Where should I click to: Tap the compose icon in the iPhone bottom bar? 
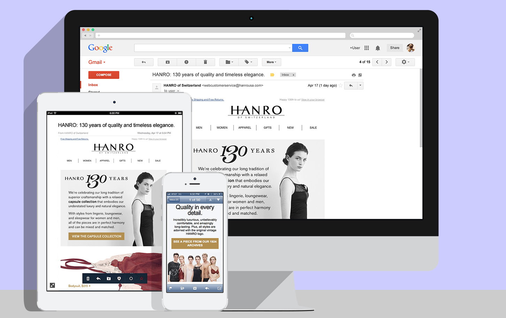click(219, 288)
